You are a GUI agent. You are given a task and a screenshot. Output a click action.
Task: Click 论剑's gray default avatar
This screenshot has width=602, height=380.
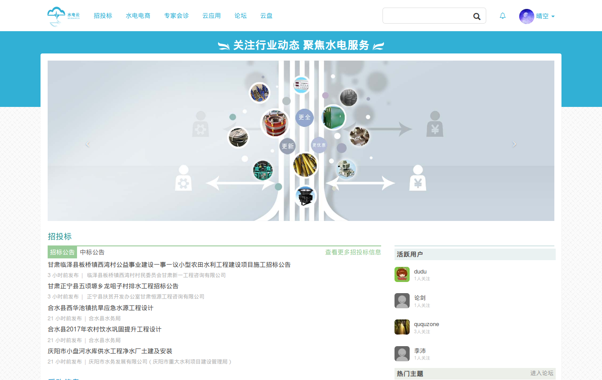coord(402,301)
